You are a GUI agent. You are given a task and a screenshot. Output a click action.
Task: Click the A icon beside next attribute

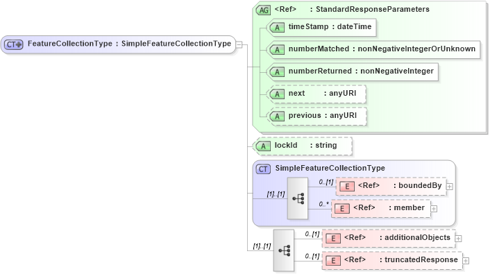pos(276,94)
